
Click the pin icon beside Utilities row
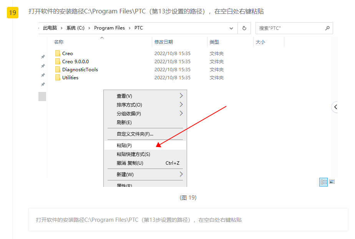tap(43, 84)
